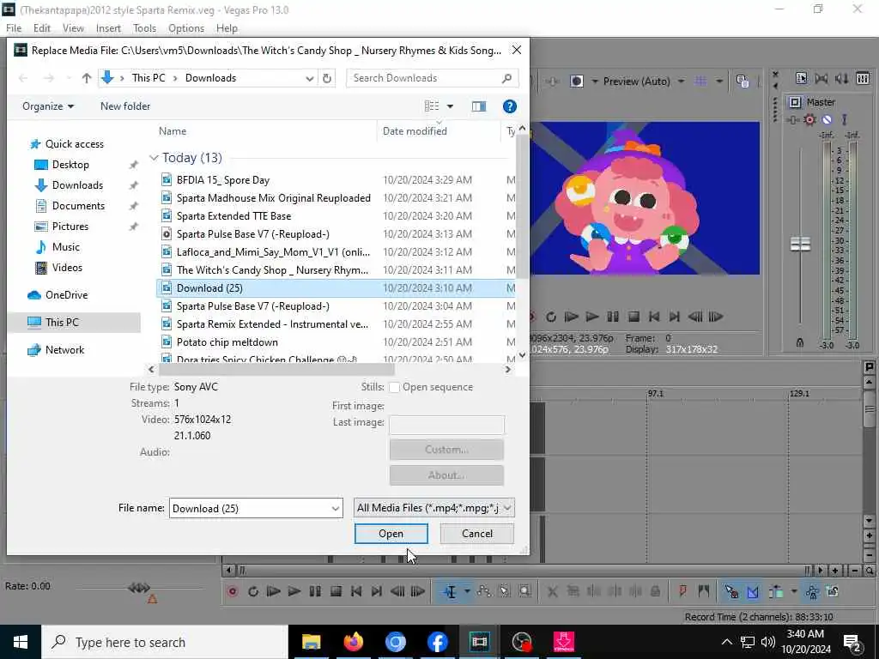
Task: Open the View menu
Action: tap(73, 28)
